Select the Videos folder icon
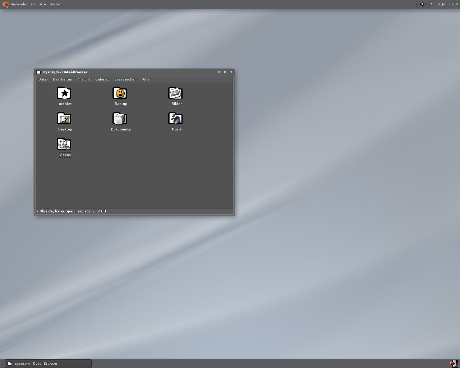The width and height of the screenshot is (460, 368). point(64,144)
